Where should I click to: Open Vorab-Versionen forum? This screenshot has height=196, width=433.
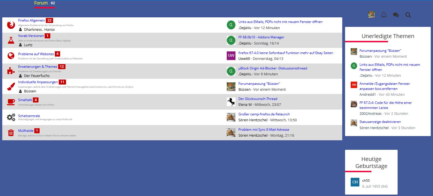pyautogui.click(x=31, y=36)
